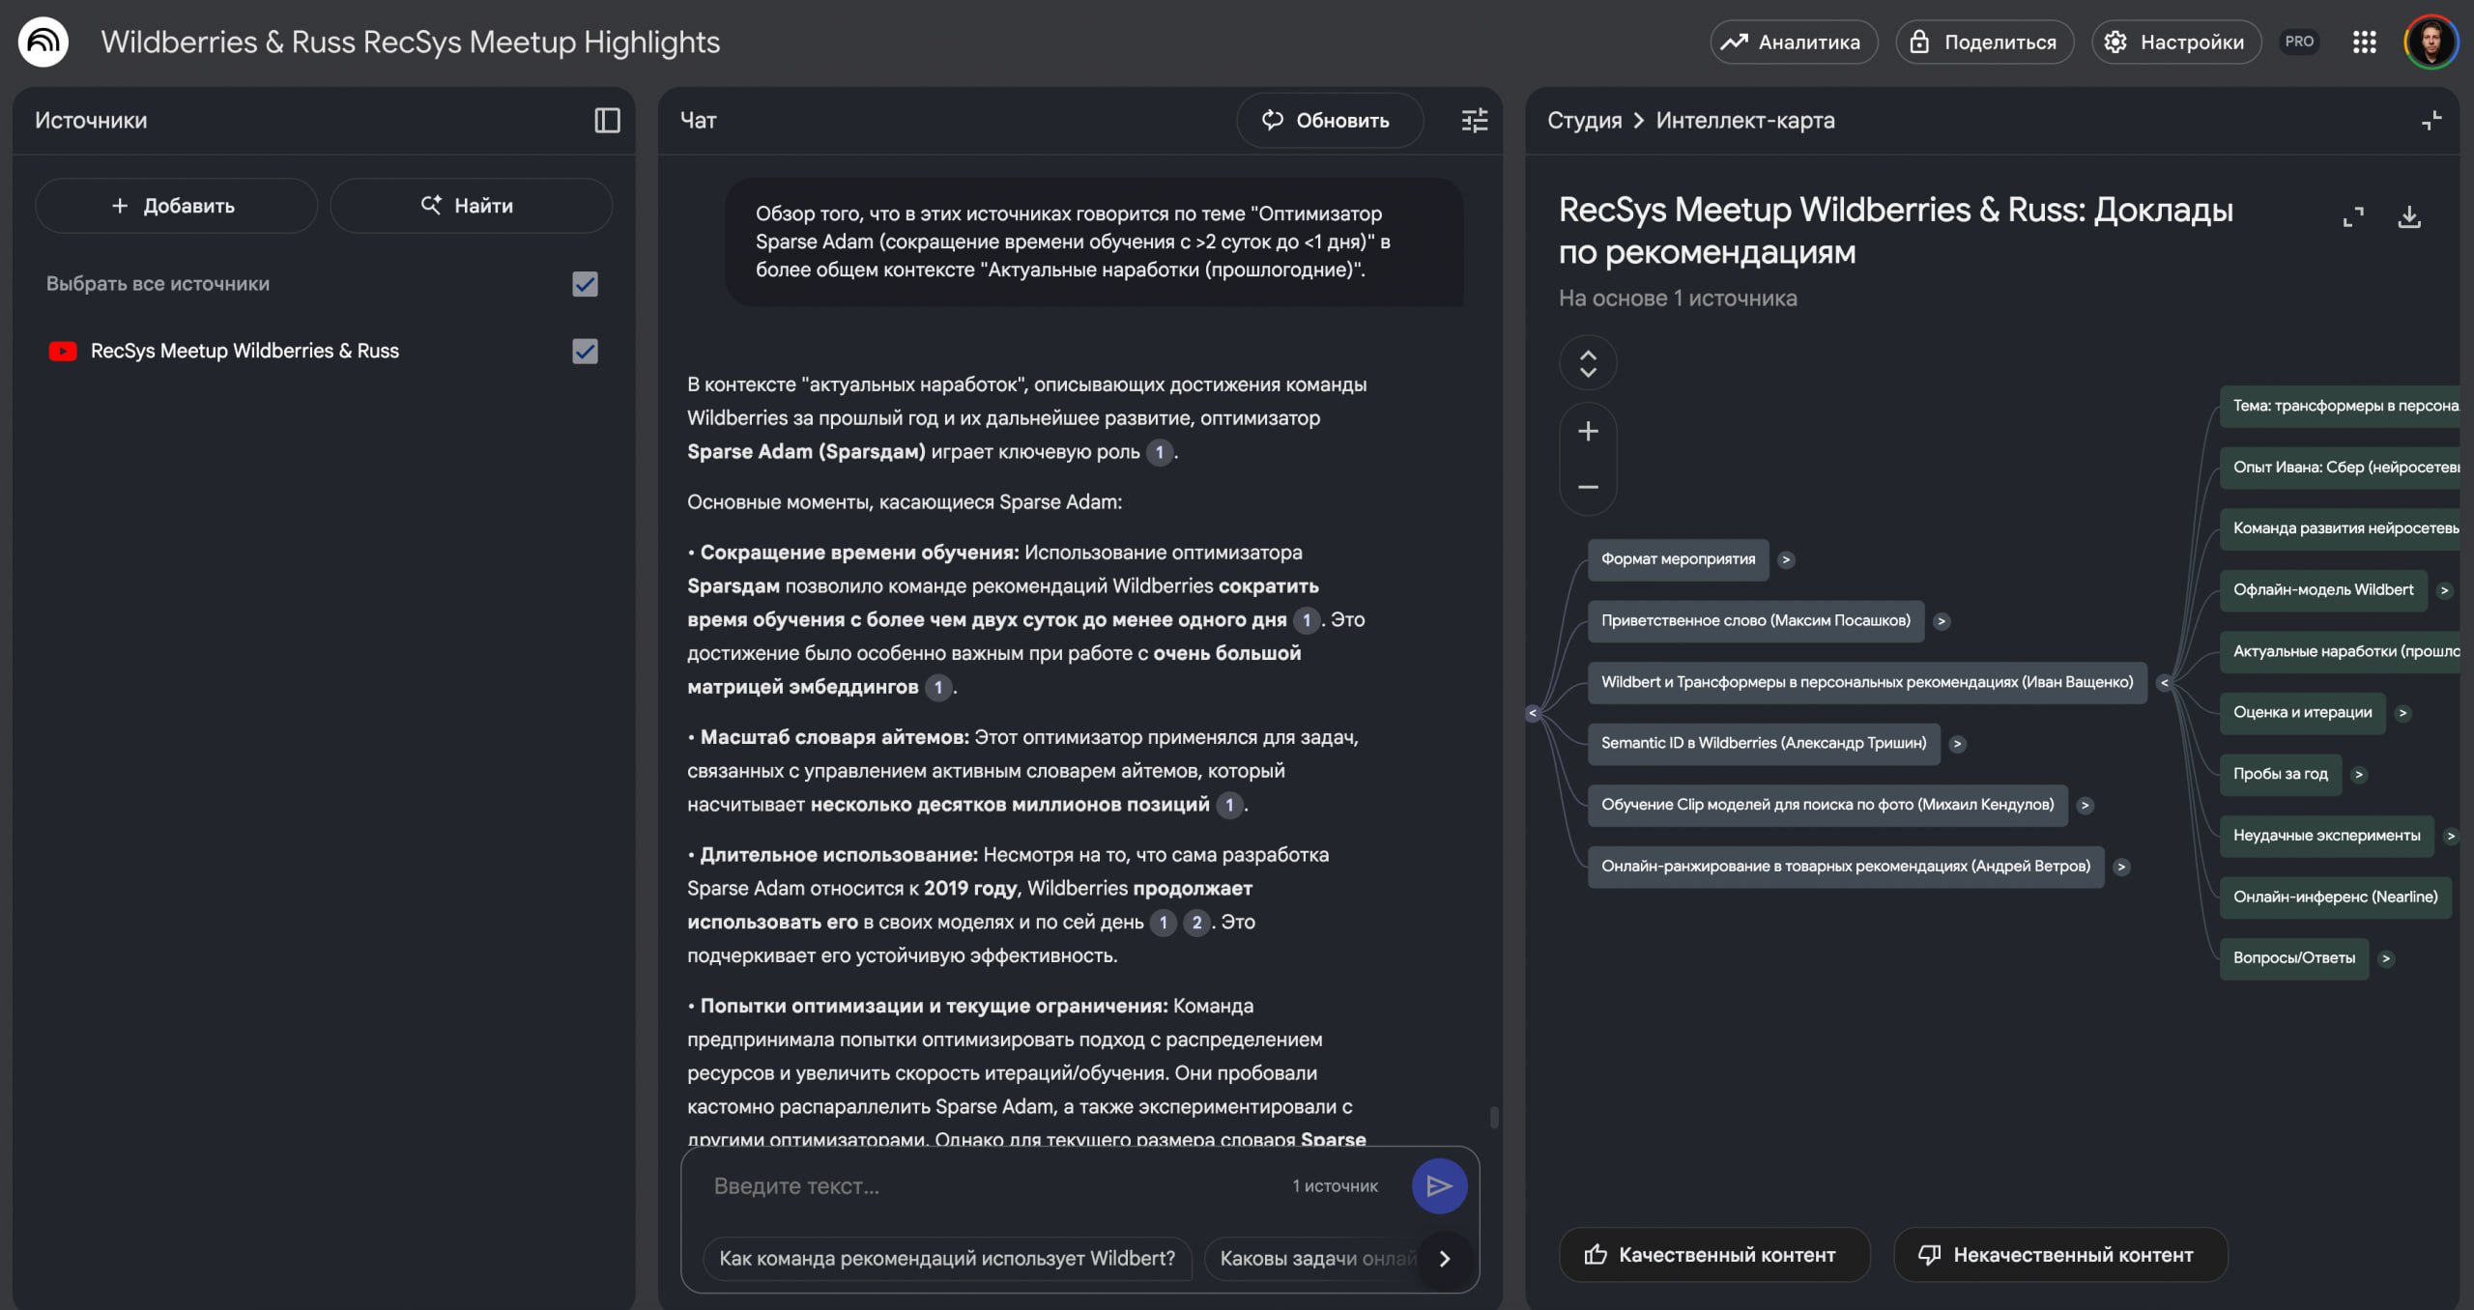Image resolution: width=2474 pixels, height=1310 pixels.
Task: Collapse the Wildbert и Трансформеры node
Action: 2164,683
